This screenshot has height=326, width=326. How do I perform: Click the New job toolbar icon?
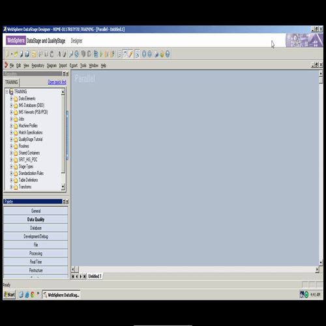[7, 54]
